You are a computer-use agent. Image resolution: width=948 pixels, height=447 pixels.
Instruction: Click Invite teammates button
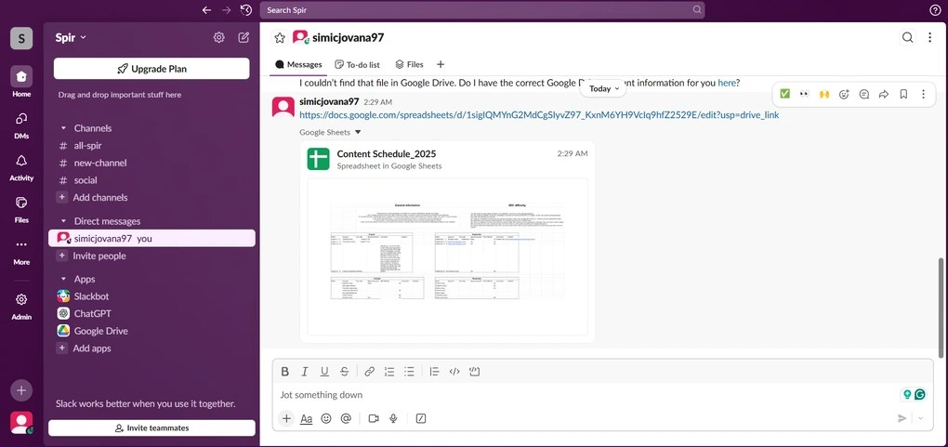(151, 427)
